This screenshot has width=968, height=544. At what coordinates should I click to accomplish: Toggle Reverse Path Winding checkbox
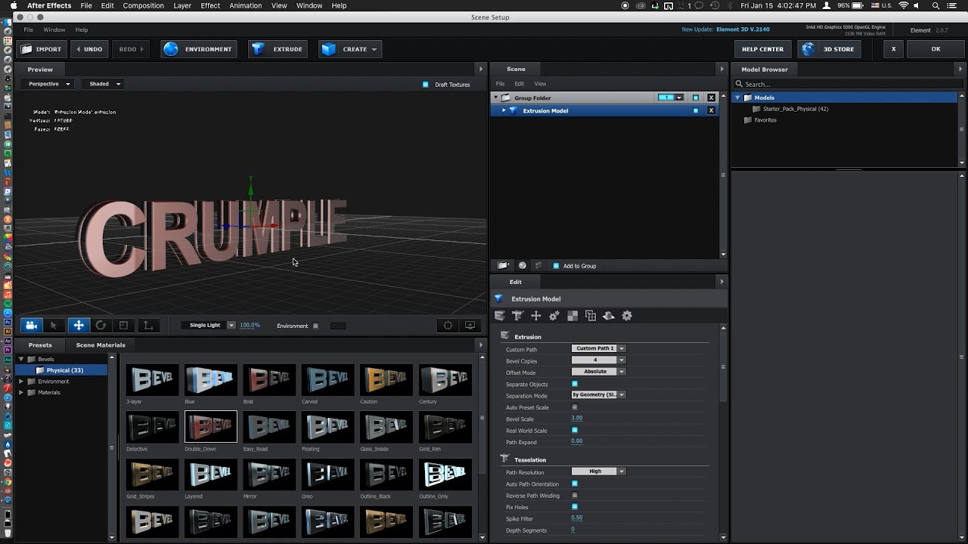575,496
